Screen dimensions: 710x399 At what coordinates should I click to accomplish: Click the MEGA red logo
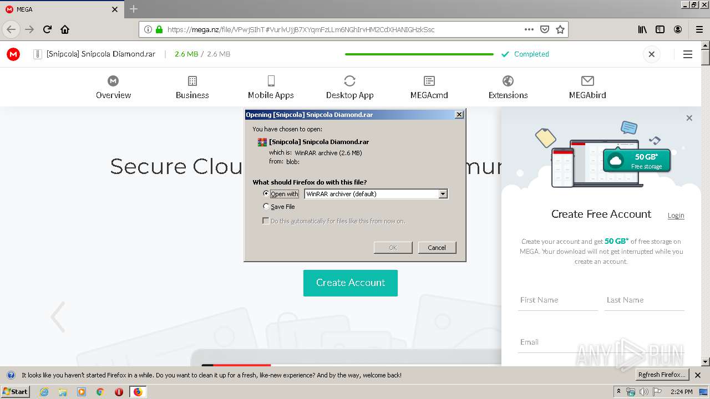pos(13,54)
